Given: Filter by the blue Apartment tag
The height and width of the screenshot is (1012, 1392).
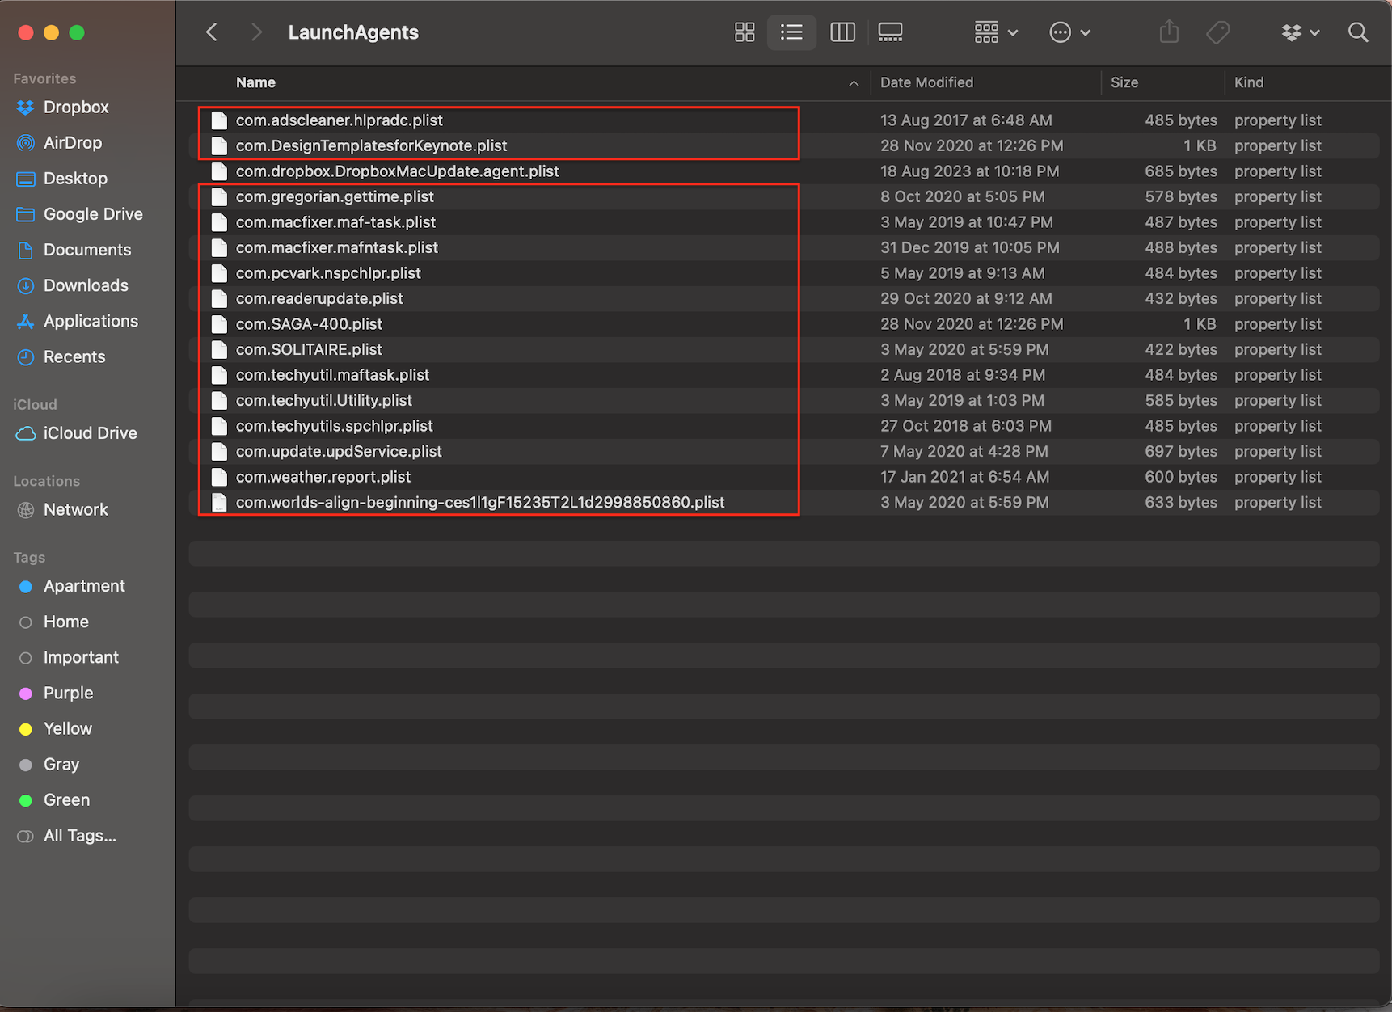Looking at the screenshot, I should point(84,586).
